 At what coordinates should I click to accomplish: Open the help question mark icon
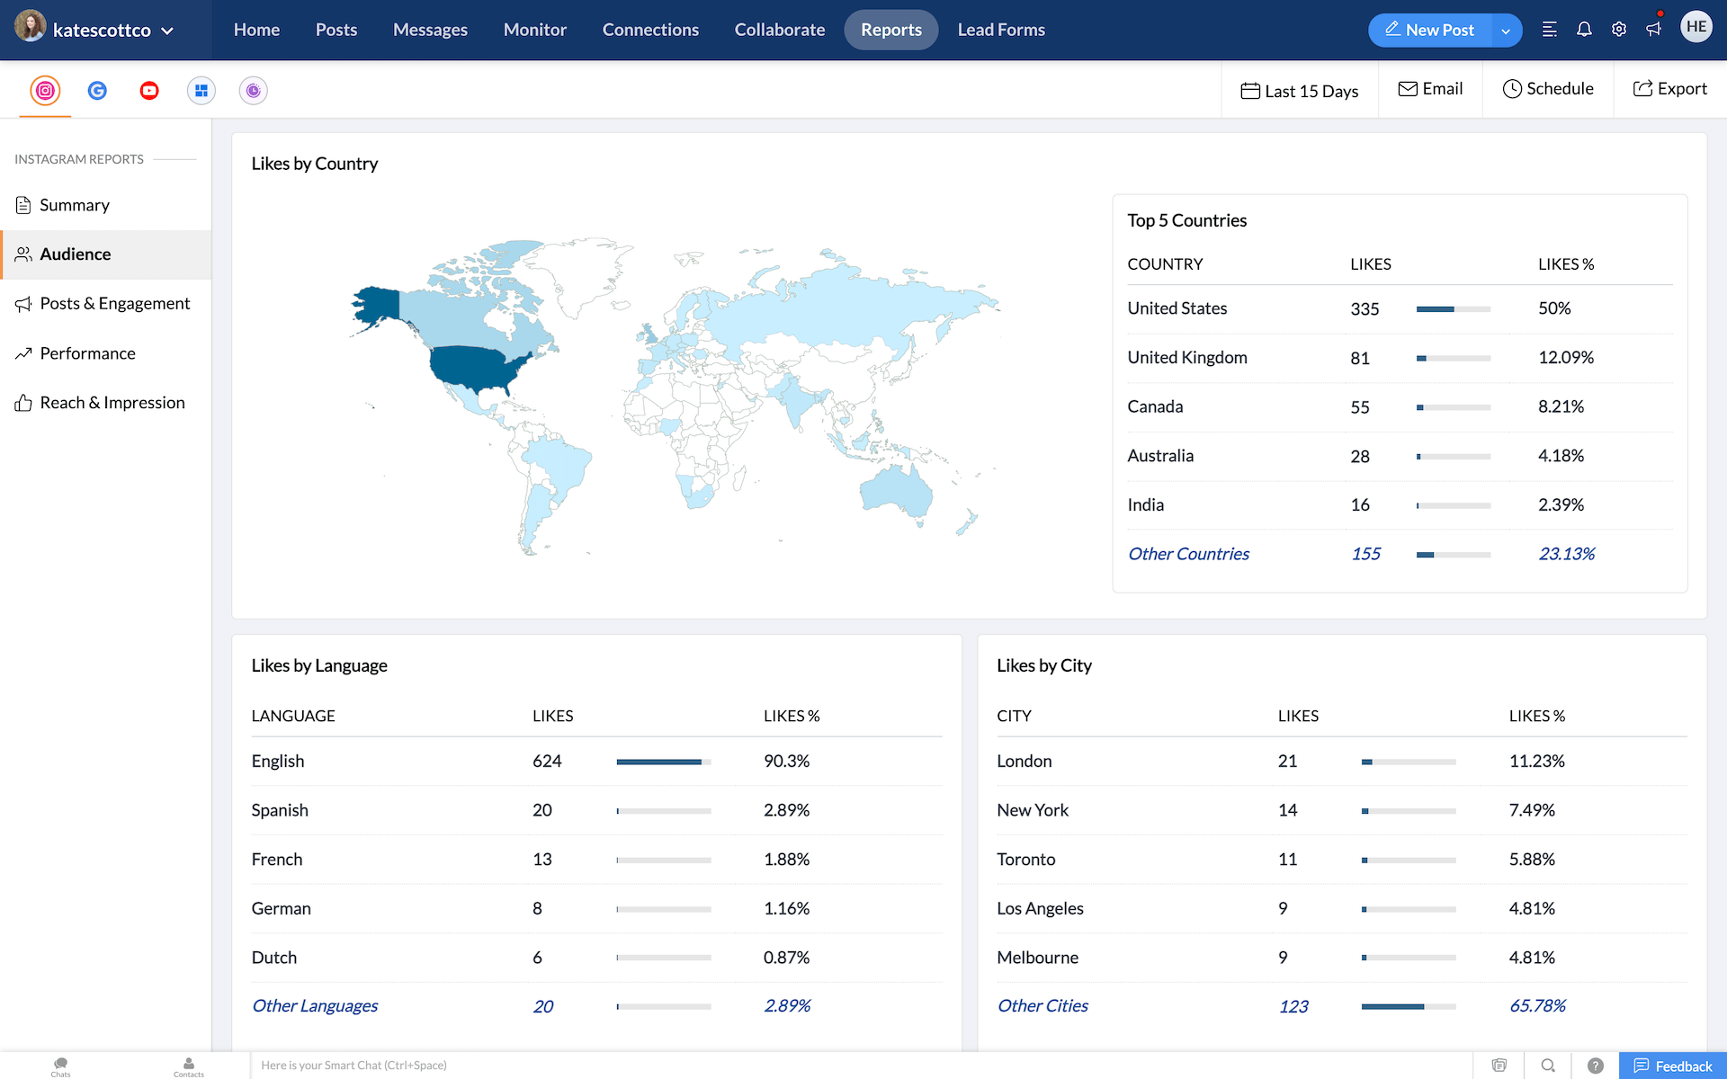point(1595,1066)
